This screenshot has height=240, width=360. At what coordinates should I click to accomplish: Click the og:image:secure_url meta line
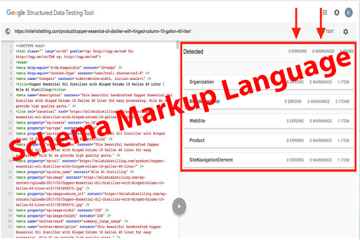click(91, 199)
